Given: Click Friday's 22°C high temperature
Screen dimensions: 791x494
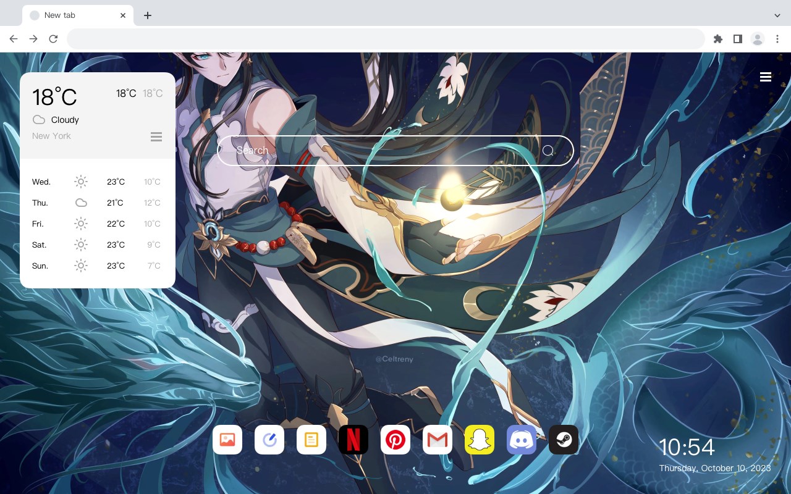Looking at the screenshot, I should point(116,224).
